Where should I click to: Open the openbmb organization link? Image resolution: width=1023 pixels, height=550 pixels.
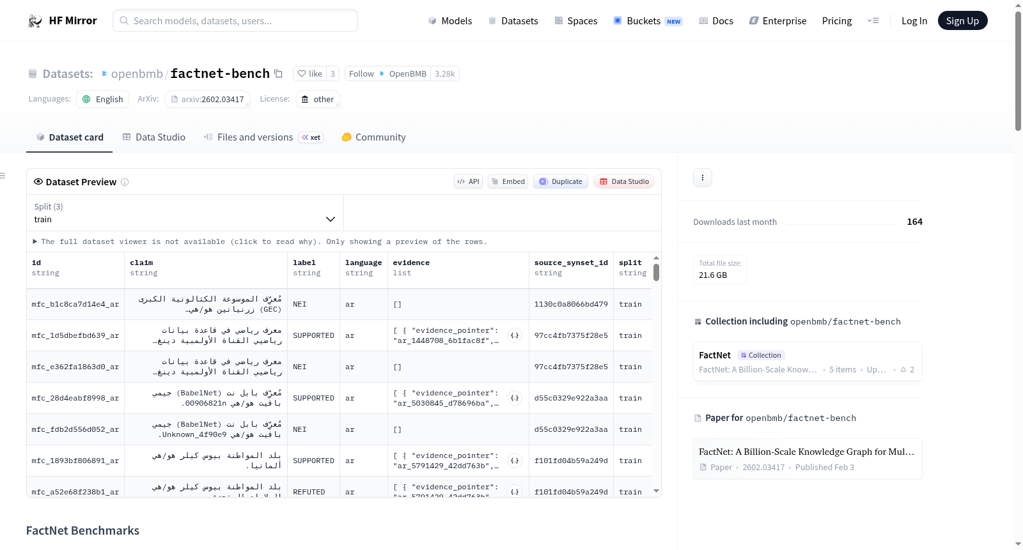(137, 73)
